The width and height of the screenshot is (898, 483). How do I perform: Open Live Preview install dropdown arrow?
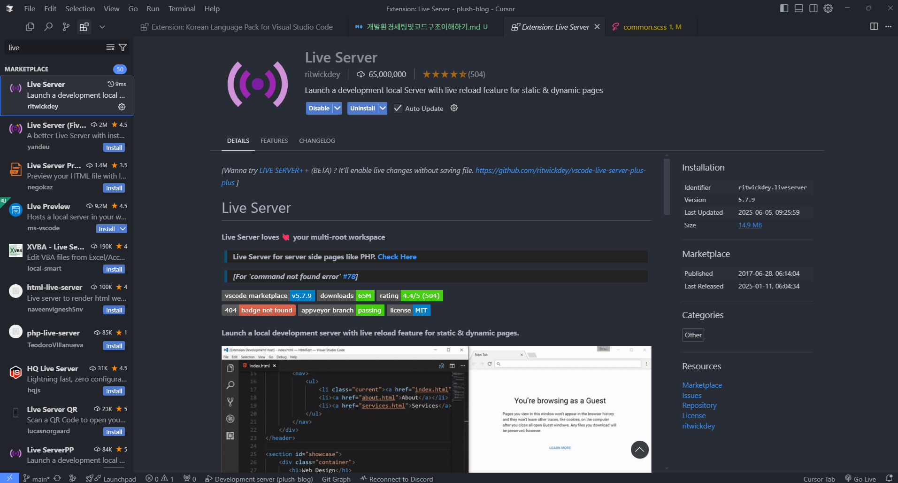(x=123, y=229)
